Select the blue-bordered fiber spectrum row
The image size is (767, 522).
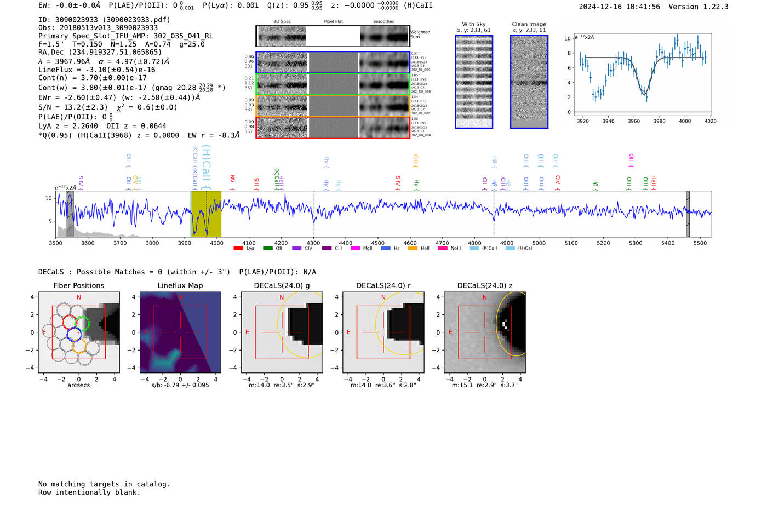(x=333, y=62)
